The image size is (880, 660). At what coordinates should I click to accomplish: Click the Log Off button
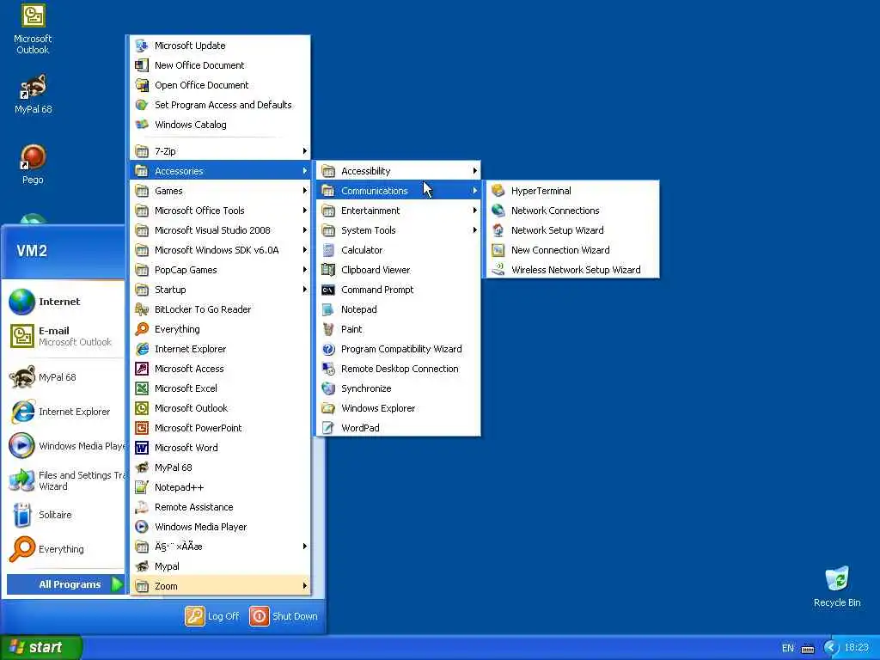[x=213, y=616]
